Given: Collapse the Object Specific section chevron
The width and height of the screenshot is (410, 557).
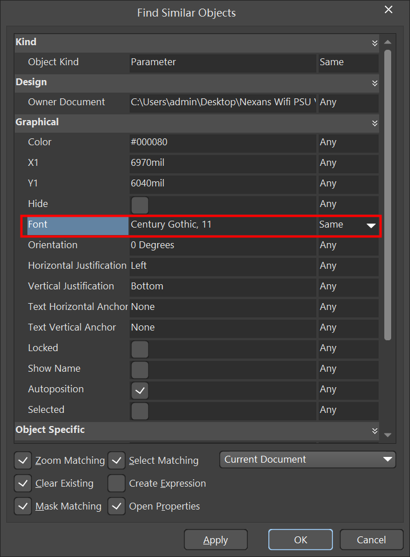Looking at the screenshot, I should click(375, 431).
